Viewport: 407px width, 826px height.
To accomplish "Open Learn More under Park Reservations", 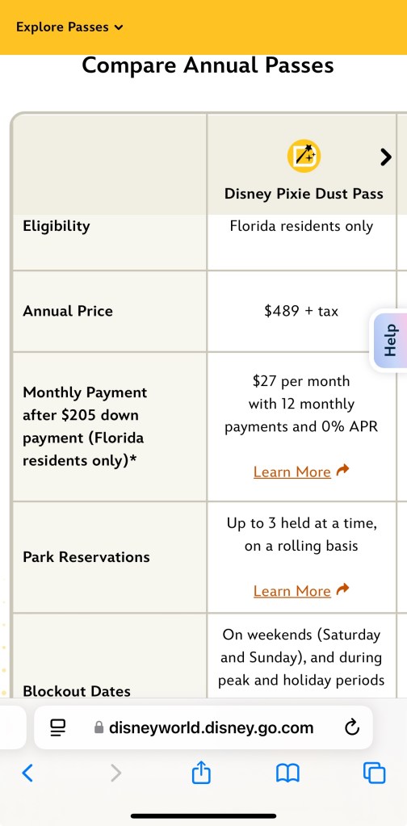I will tap(292, 590).
